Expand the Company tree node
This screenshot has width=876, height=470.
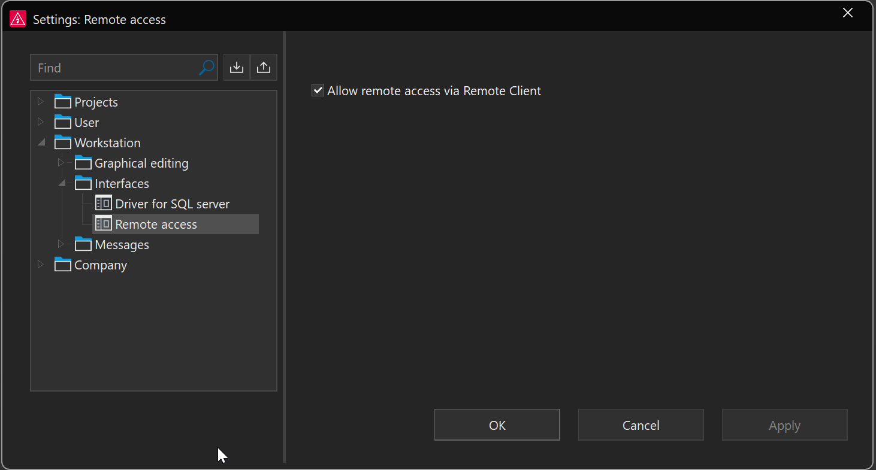pos(41,265)
